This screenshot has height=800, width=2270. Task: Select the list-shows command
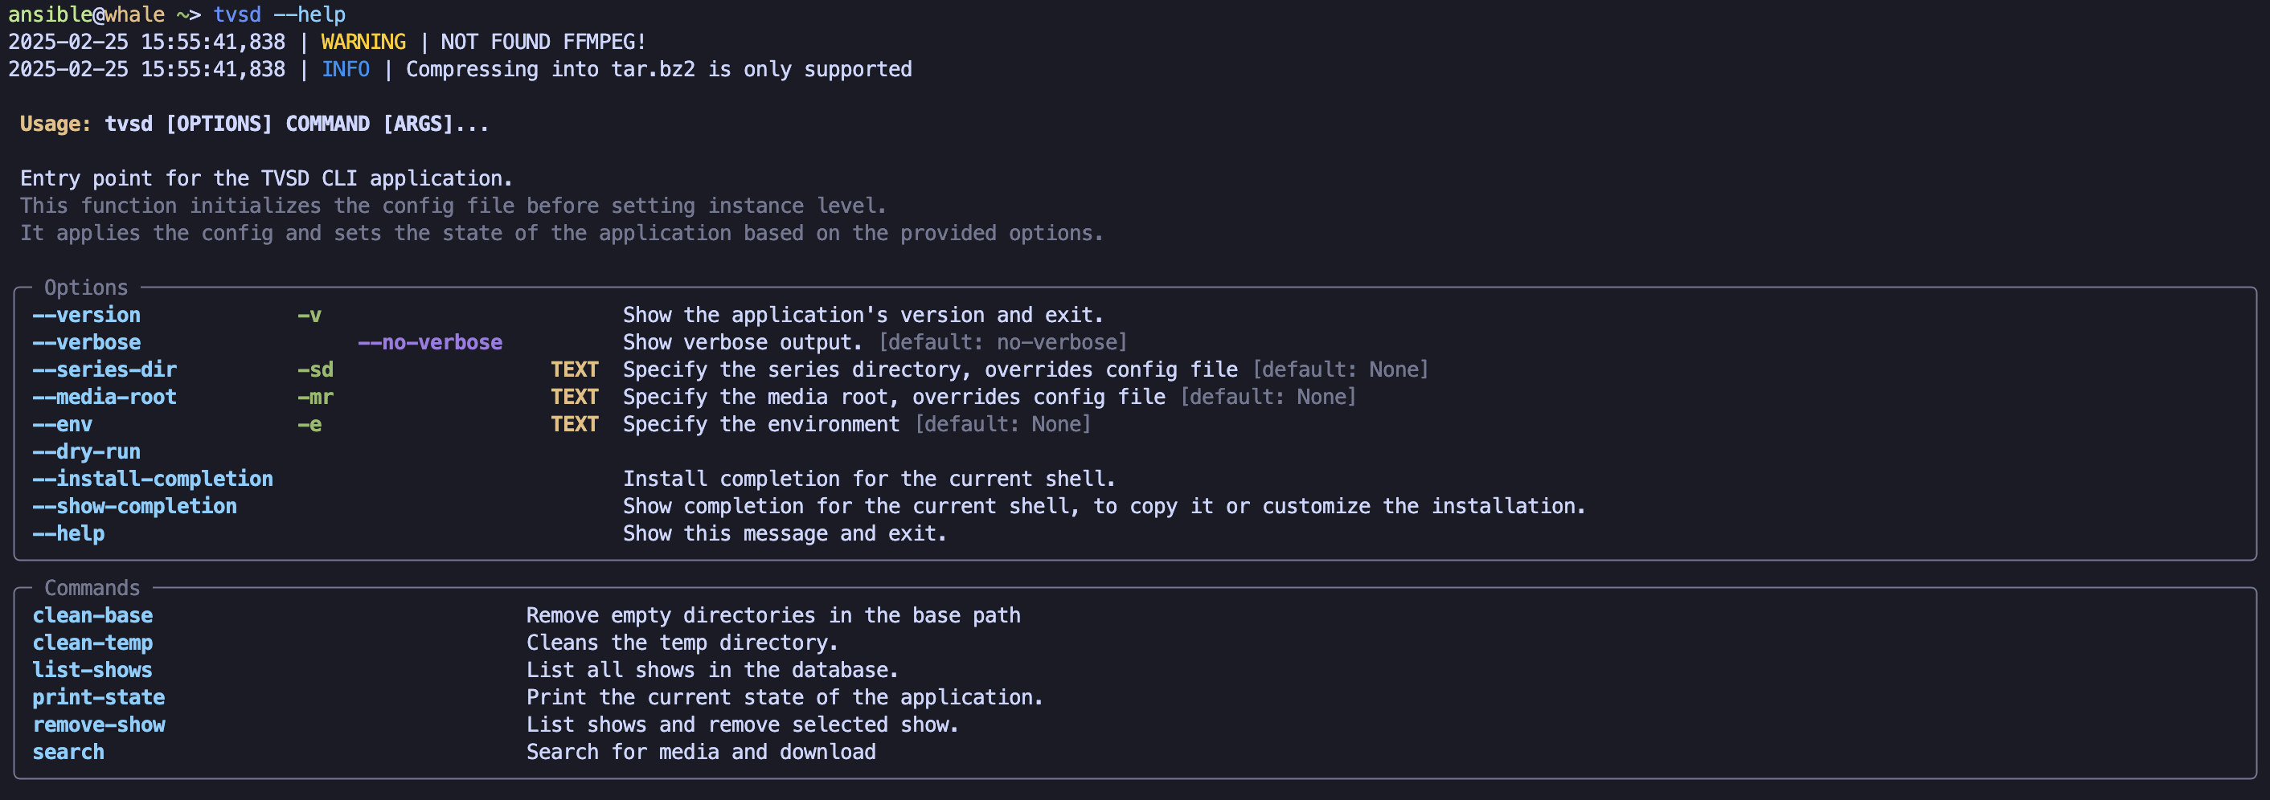coord(92,670)
